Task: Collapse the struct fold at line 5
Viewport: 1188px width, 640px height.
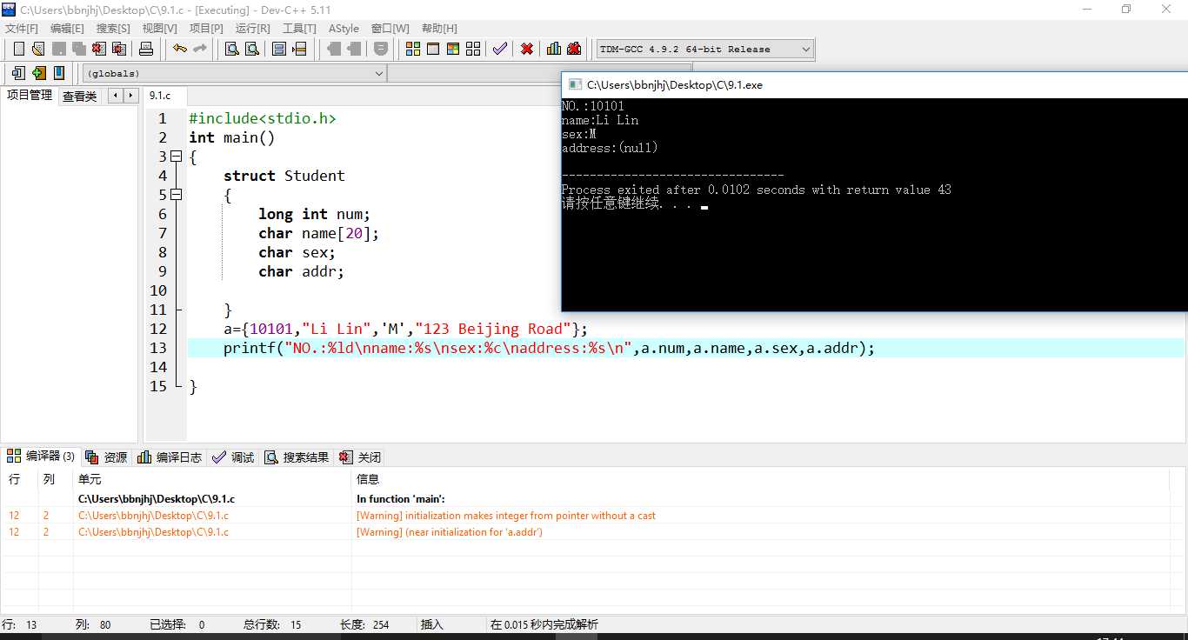Action: tap(177, 195)
